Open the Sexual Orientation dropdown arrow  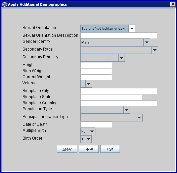132,28
